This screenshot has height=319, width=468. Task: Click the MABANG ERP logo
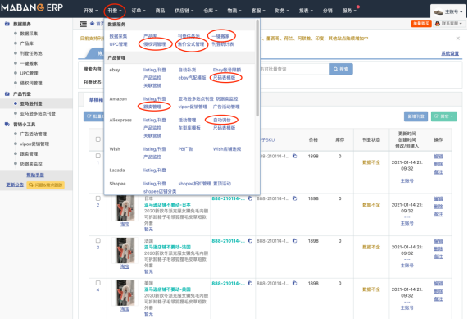point(32,7)
